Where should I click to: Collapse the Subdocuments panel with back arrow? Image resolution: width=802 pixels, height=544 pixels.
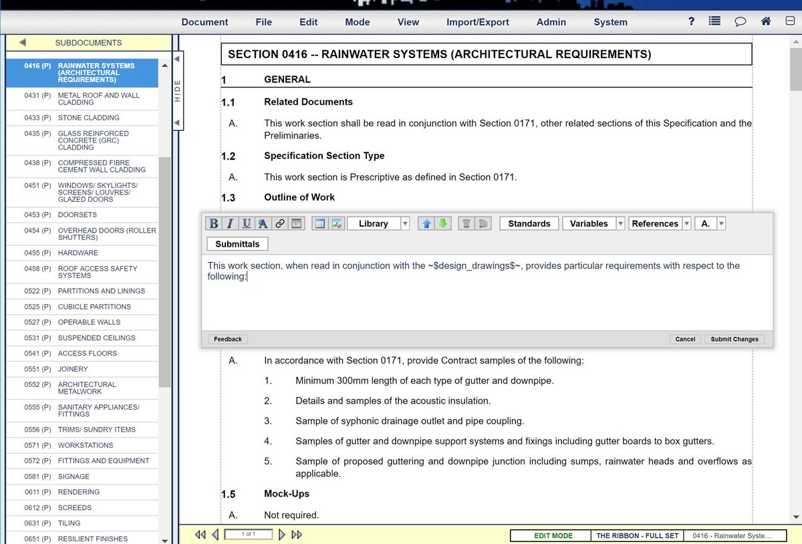click(22, 42)
